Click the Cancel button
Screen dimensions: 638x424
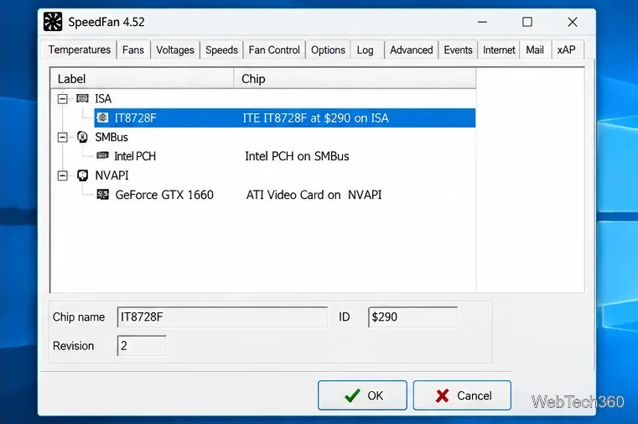tap(462, 395)
